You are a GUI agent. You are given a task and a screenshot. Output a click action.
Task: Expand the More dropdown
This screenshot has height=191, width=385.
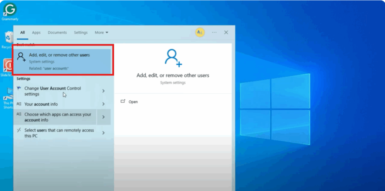(x=102, y=33)
